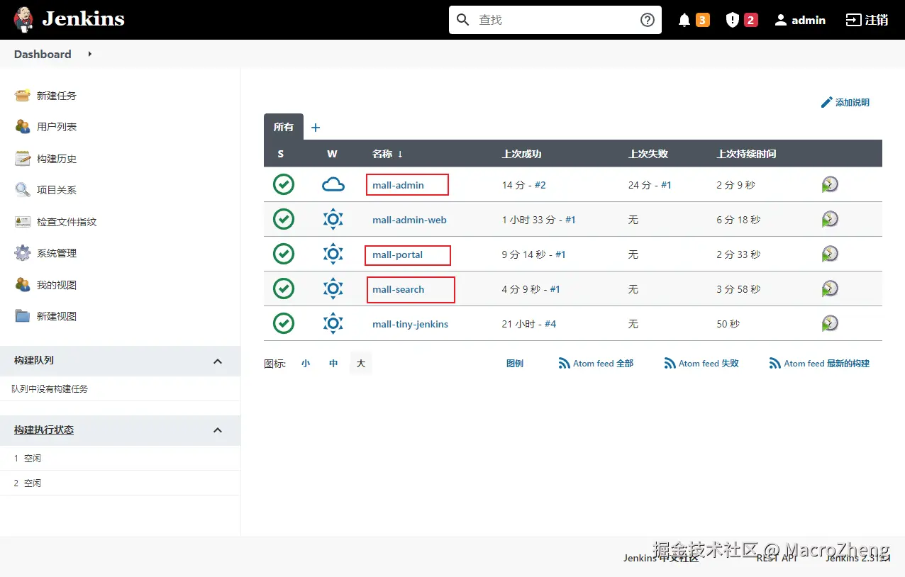
Task: Click the mall-admin cloudy weather icon
Action: 333,185
